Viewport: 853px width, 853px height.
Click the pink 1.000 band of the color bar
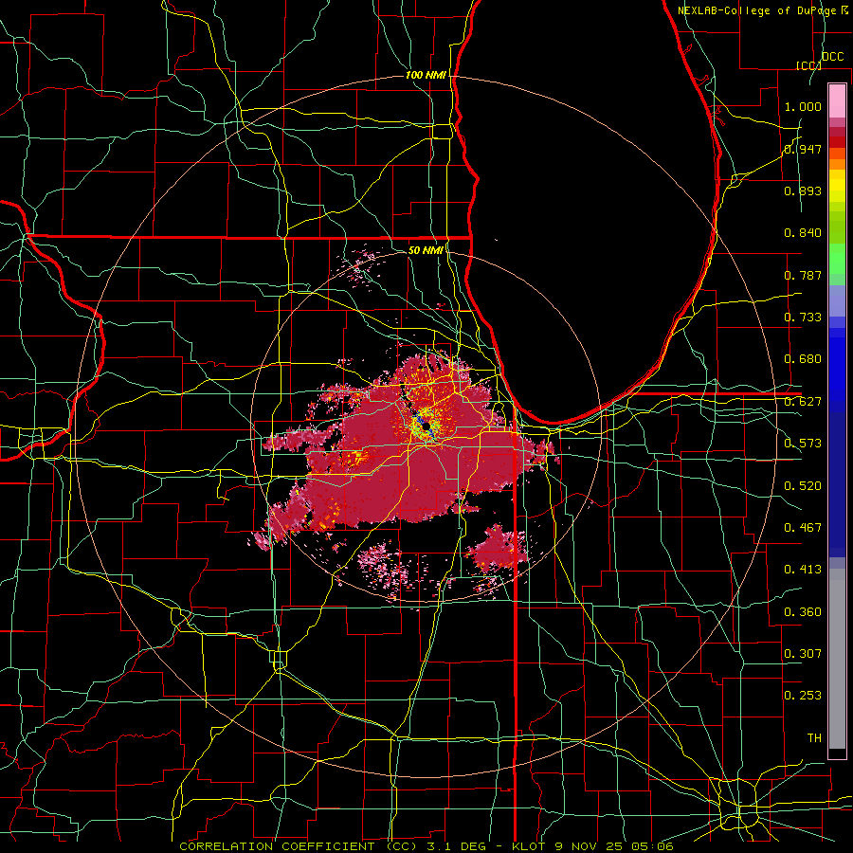tap(837, 101)
